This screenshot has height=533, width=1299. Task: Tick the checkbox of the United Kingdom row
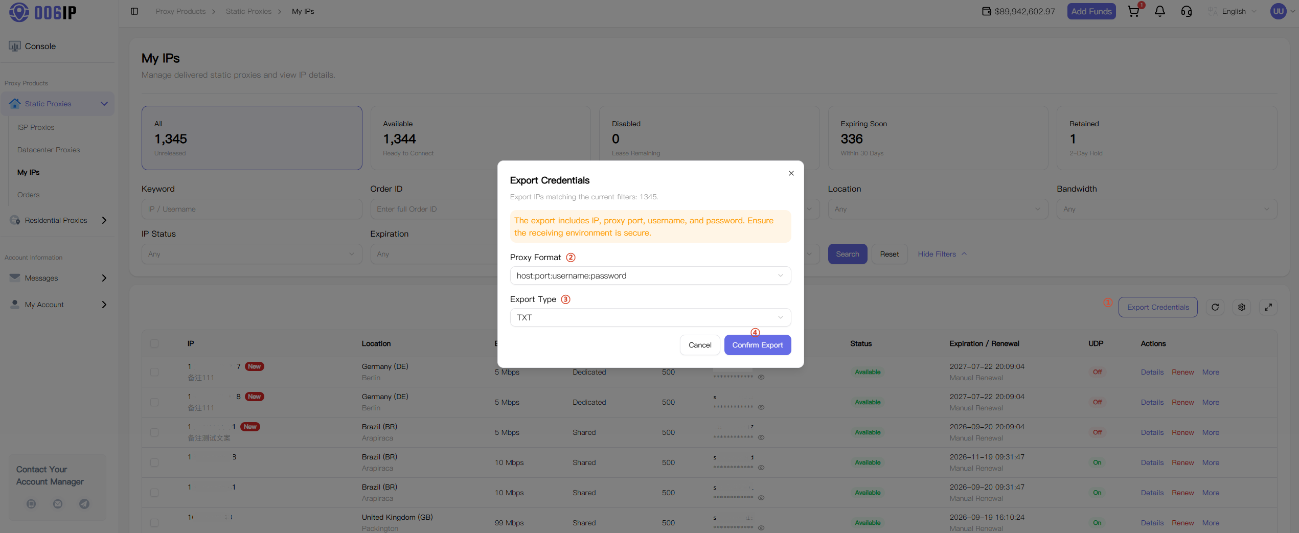154,523
